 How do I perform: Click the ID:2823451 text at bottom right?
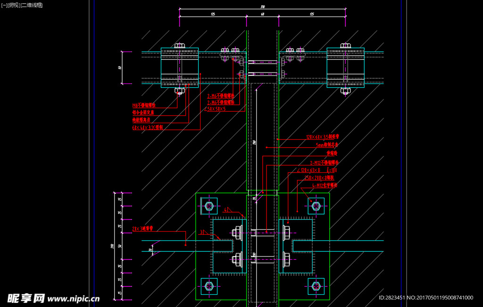tap(392, 298)
